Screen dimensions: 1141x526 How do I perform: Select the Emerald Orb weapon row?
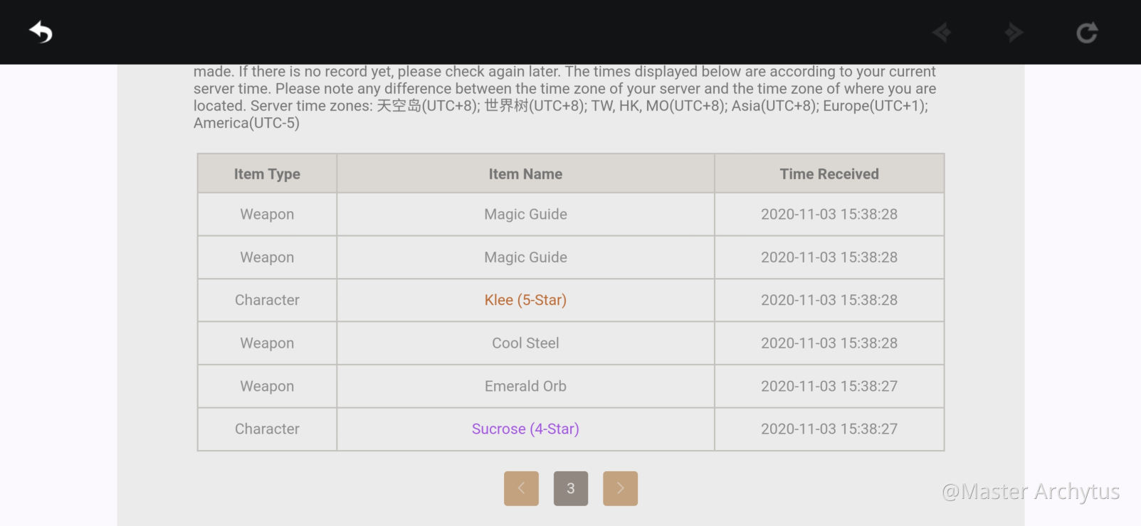point(571,386)
